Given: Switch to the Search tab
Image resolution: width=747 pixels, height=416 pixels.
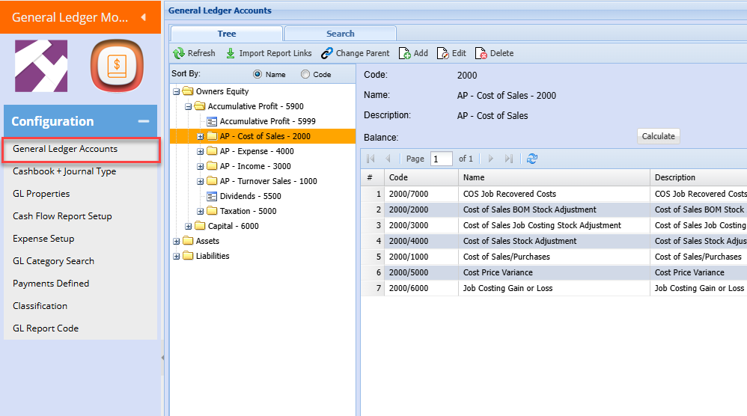Looking at the screenshot, I should point(340,34).
